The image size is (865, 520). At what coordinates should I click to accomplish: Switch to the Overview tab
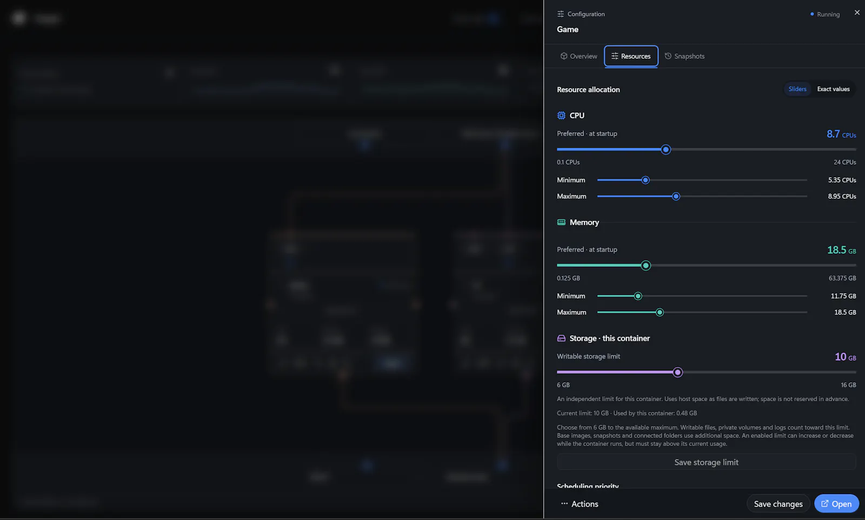point(578,56)
